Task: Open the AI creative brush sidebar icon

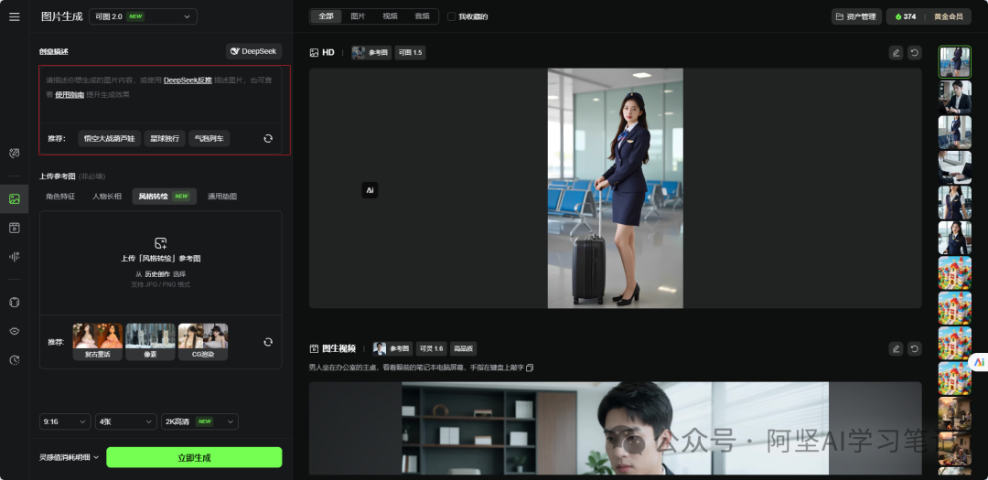Action: click(x=14, y=153)
